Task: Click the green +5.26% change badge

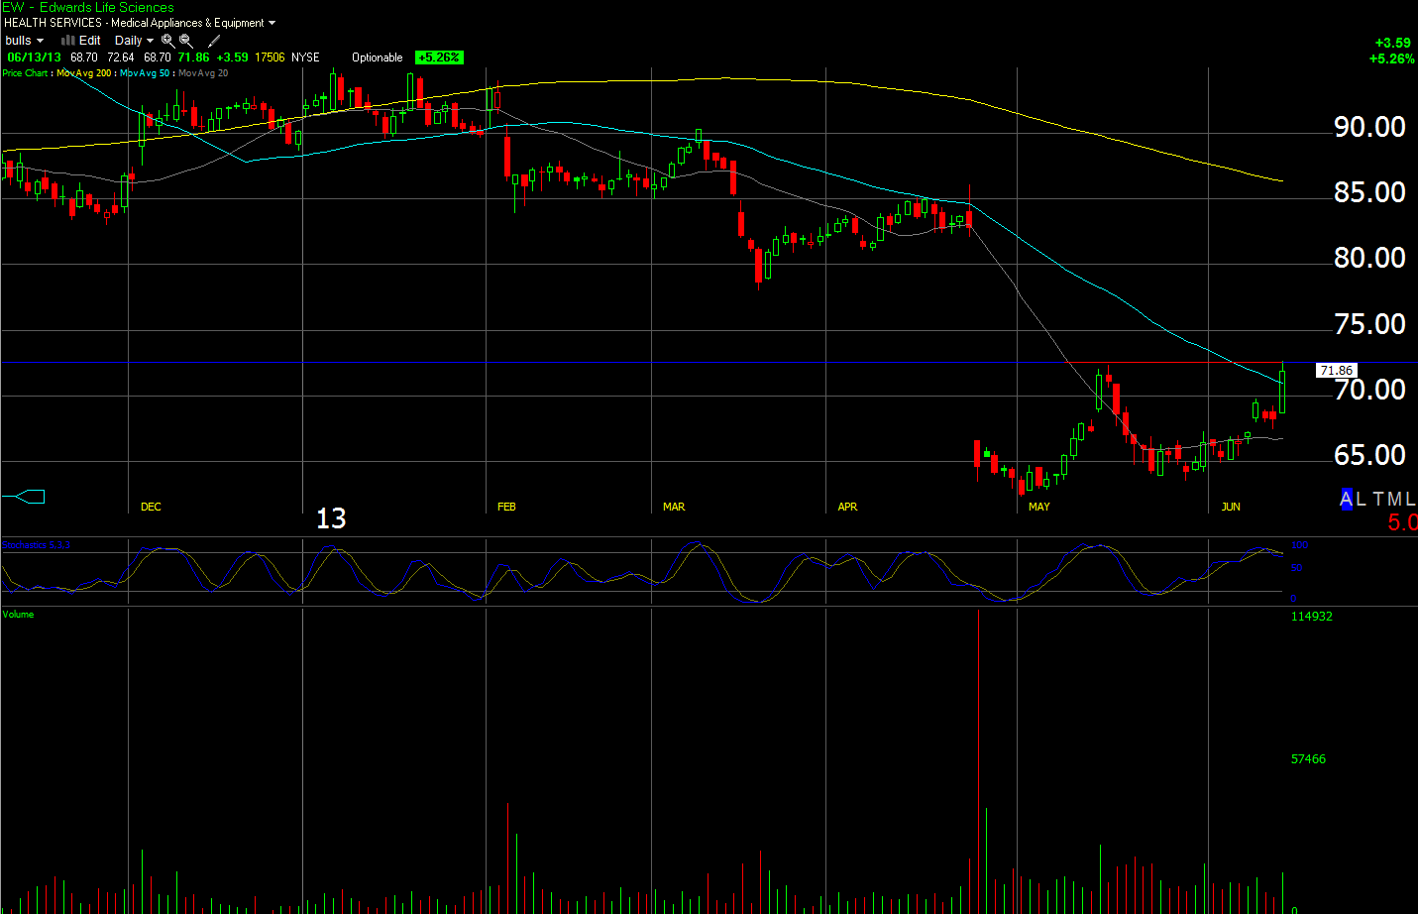Action: (439, 57)
